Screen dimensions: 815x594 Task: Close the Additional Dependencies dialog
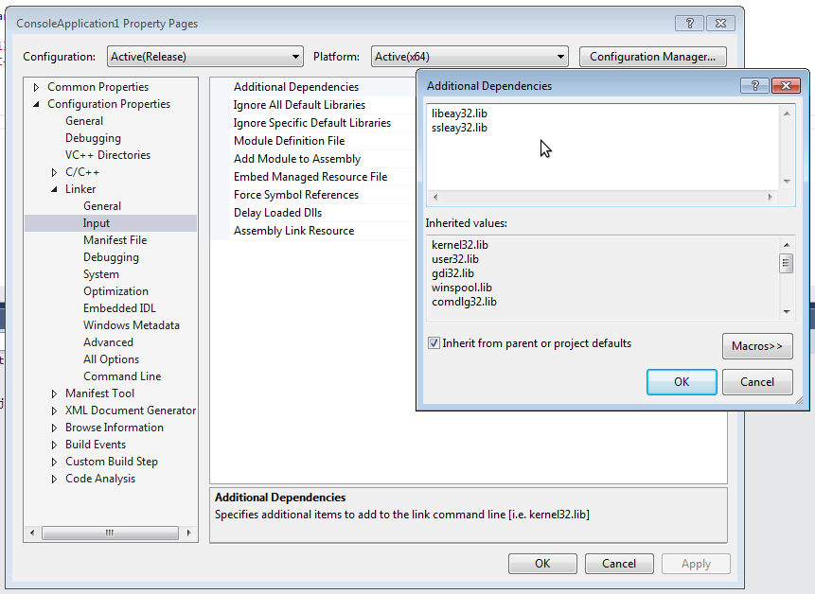click(x=785, y=85)
